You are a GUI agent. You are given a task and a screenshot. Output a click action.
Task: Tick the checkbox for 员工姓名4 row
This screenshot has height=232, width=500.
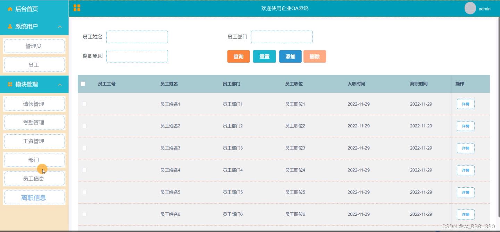84,170
